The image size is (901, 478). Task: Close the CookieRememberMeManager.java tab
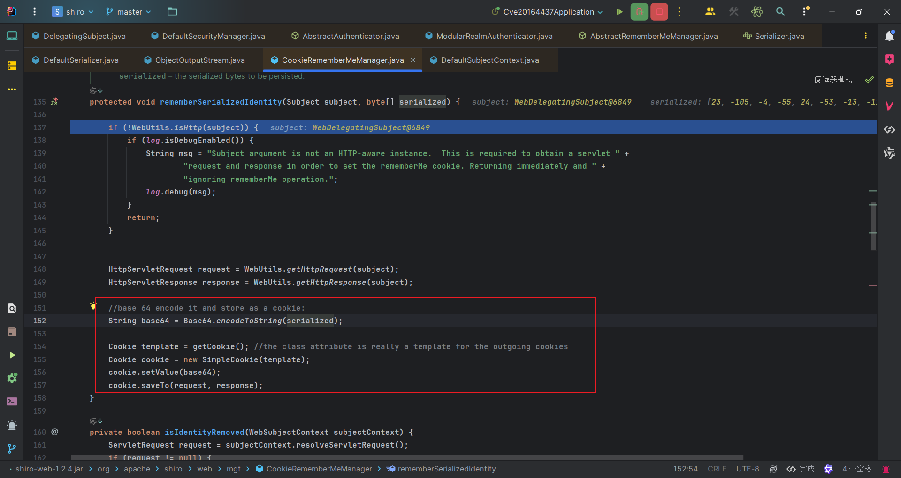point(413,60)
